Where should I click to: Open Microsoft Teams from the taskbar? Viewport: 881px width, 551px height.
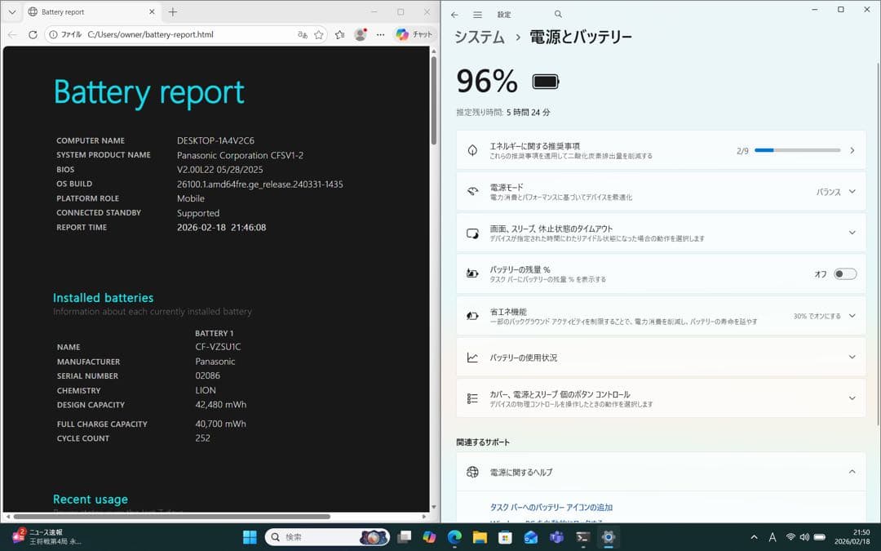click(x=556, y=537)
